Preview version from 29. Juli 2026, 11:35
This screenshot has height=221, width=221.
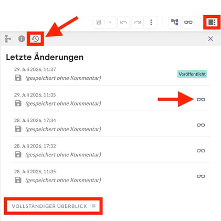click(x=201, y=100)
